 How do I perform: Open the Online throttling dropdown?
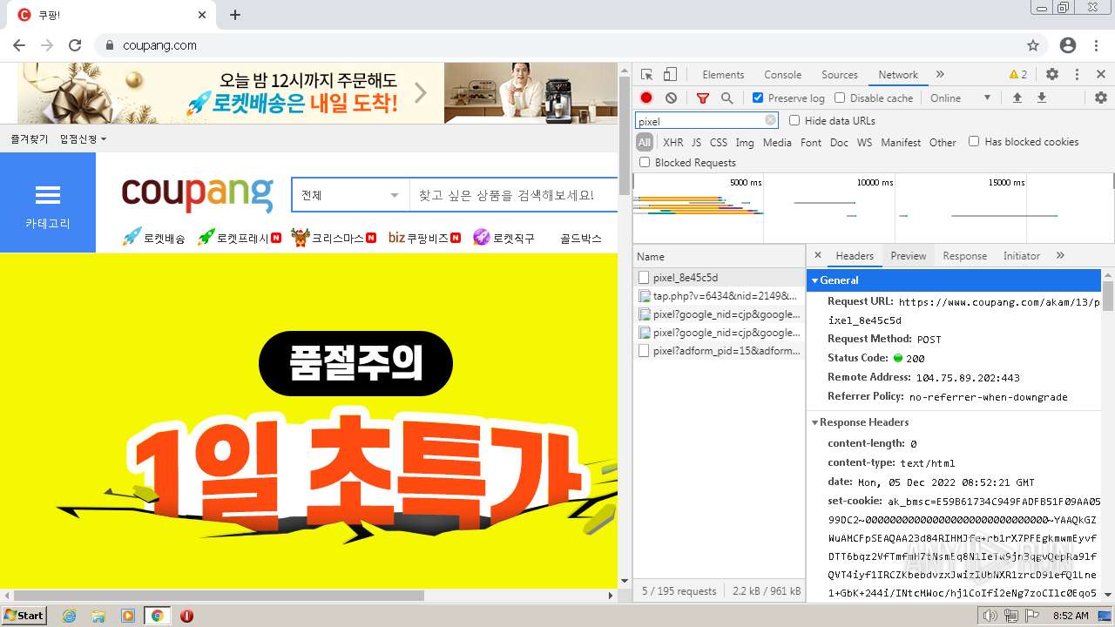point(961,98)
